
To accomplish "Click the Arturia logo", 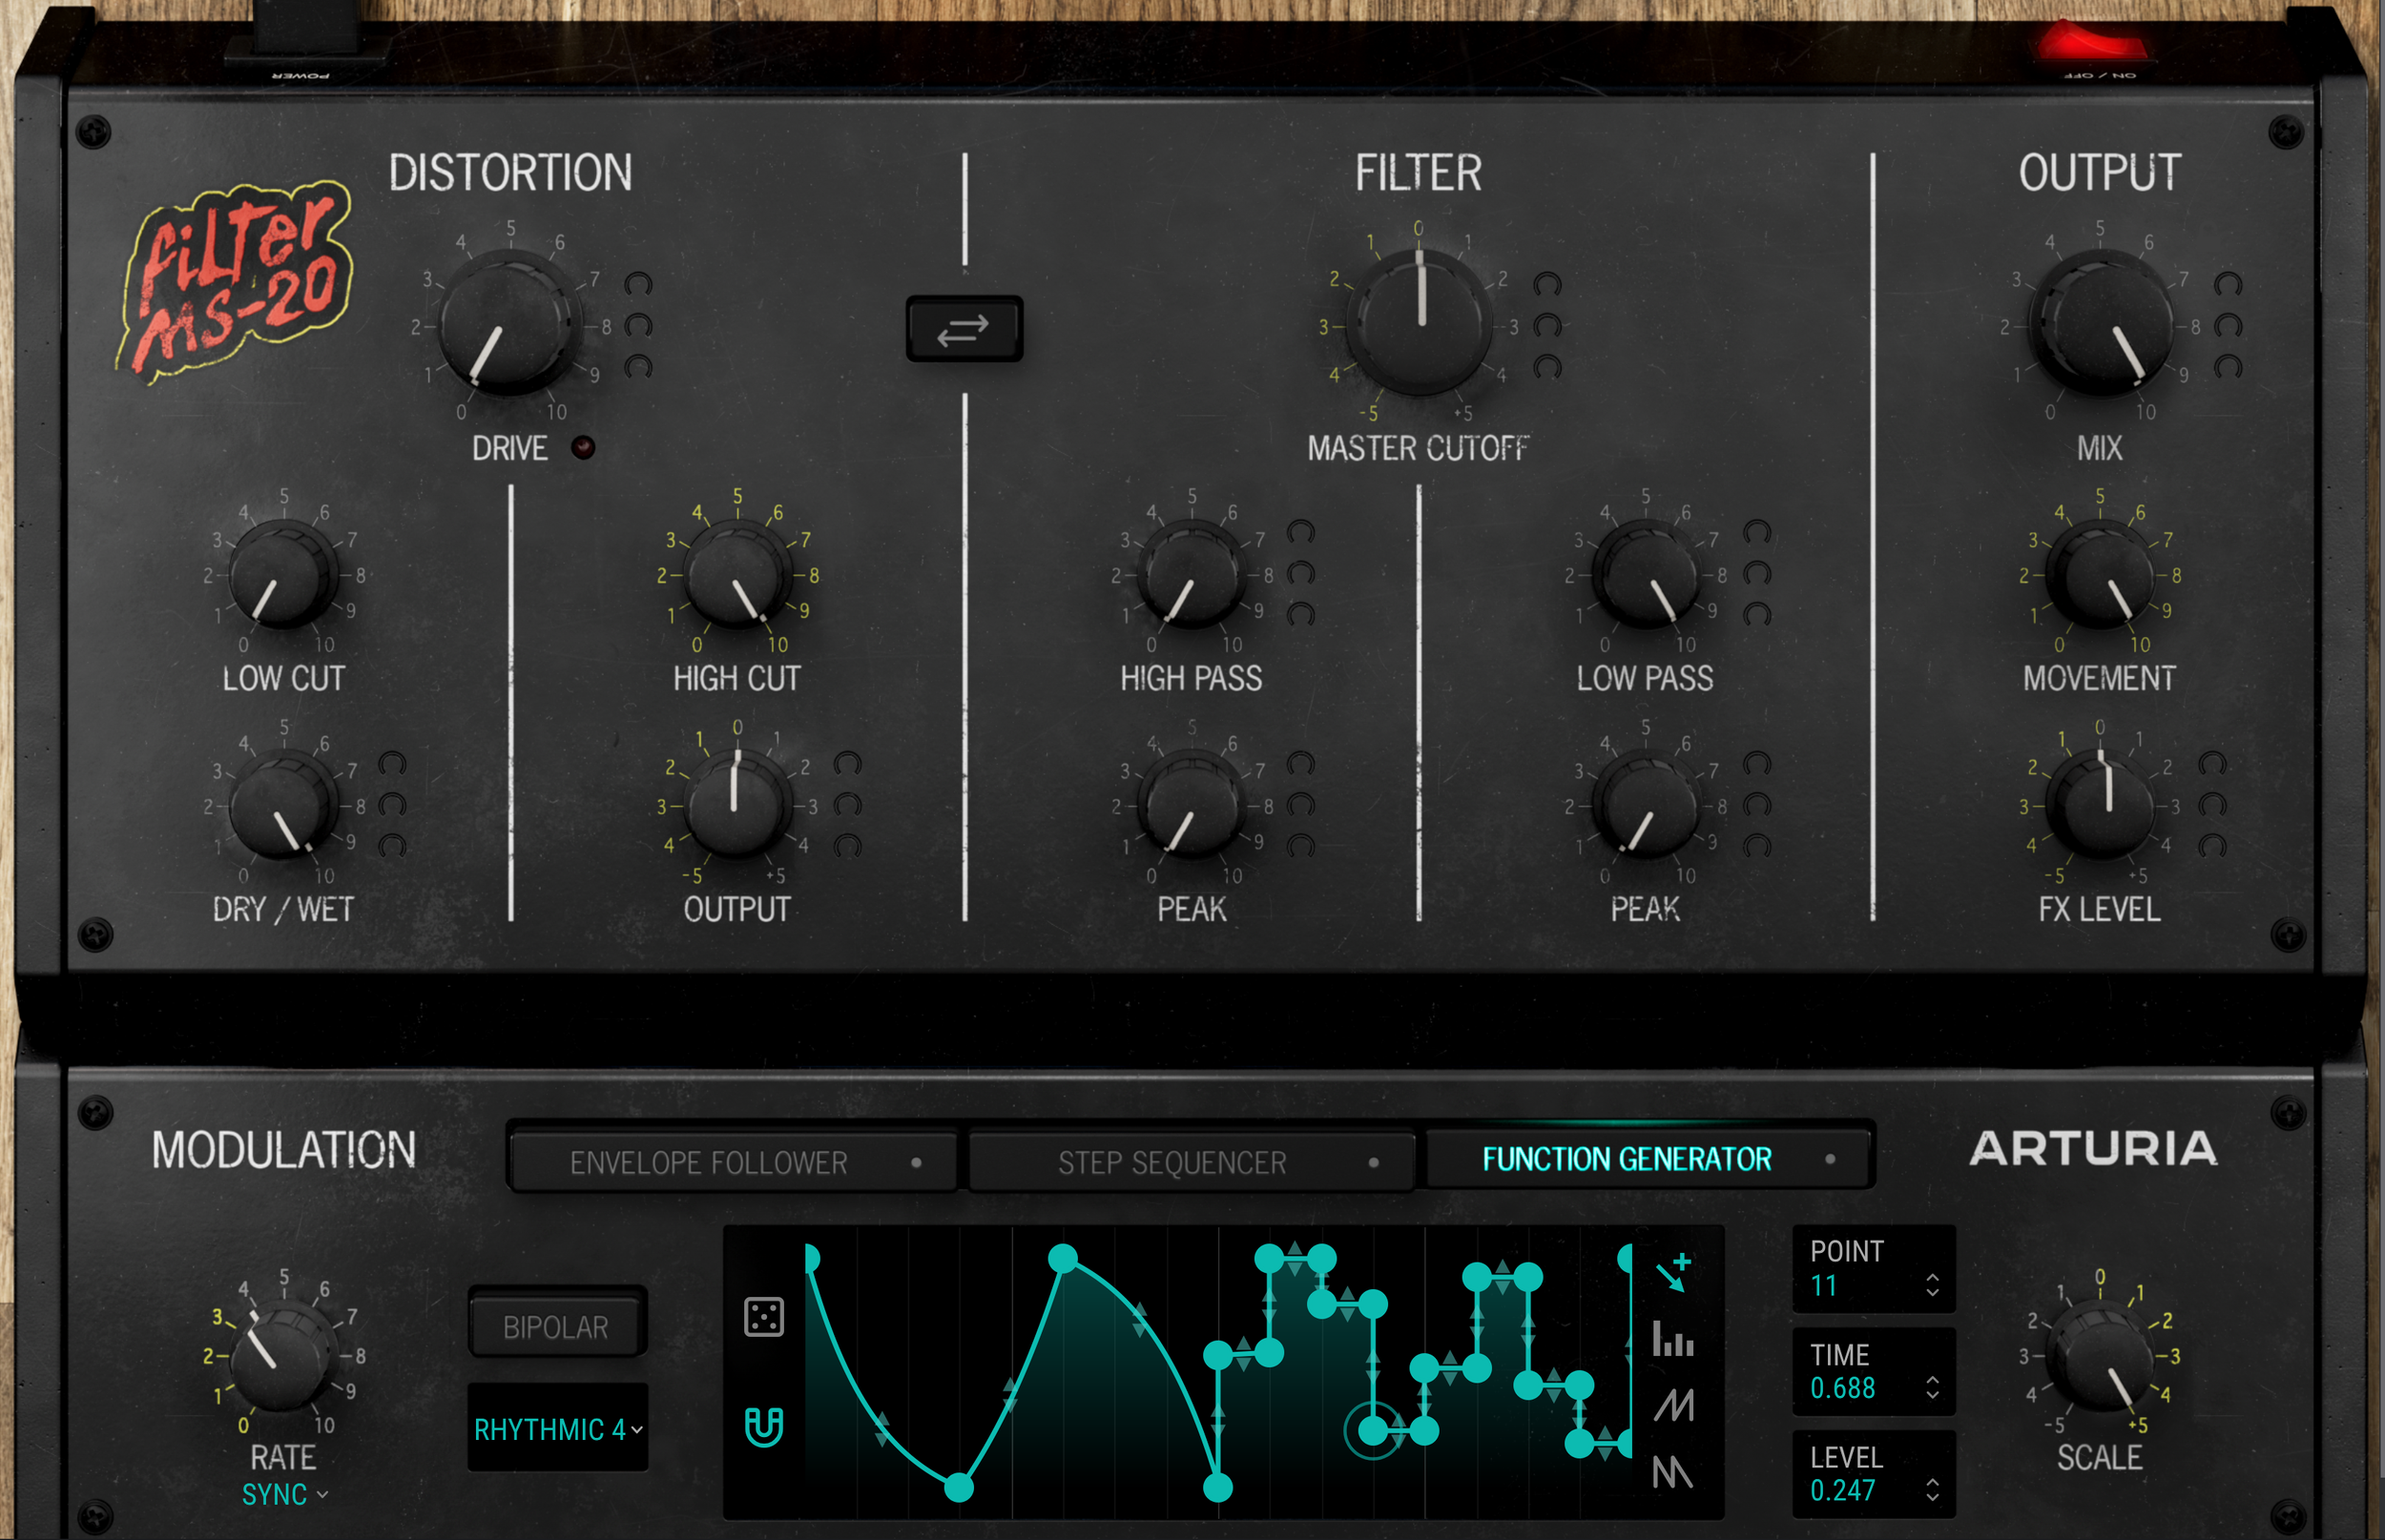I will (x=2097, y=1150).
